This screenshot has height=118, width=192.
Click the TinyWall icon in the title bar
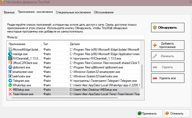[x=3, y=2]
